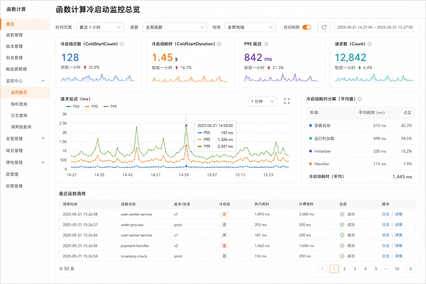426x284 pixels.
Task: Click info icon beside ColdStartDuration
Action: pos(219,44)
